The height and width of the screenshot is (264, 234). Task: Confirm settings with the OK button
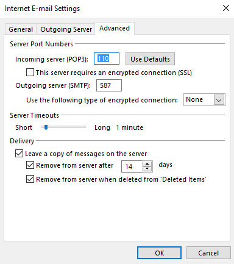tap(159, 253)
